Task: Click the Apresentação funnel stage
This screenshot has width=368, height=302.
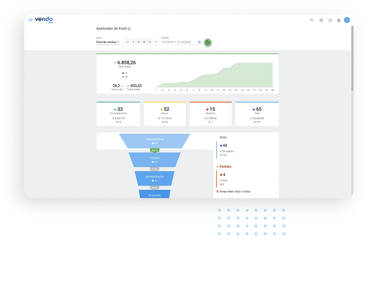Action: coord(154,178)
